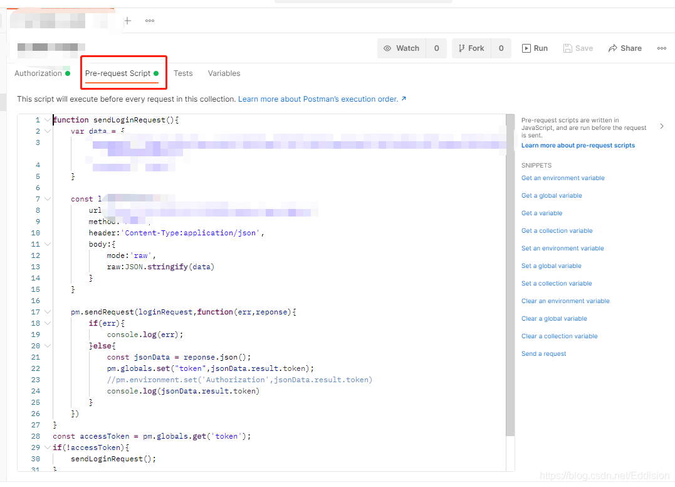Click the commented pm.environment.set line
Screen dimensions: 675x487
point(239,380)
